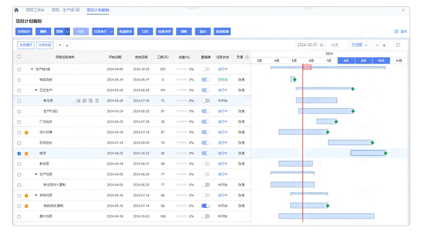Zoom in the Gantt chart with the plus button

click(x=384, y=45)
